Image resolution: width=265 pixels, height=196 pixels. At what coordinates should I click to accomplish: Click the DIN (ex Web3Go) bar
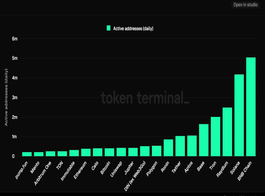point(145,151)
